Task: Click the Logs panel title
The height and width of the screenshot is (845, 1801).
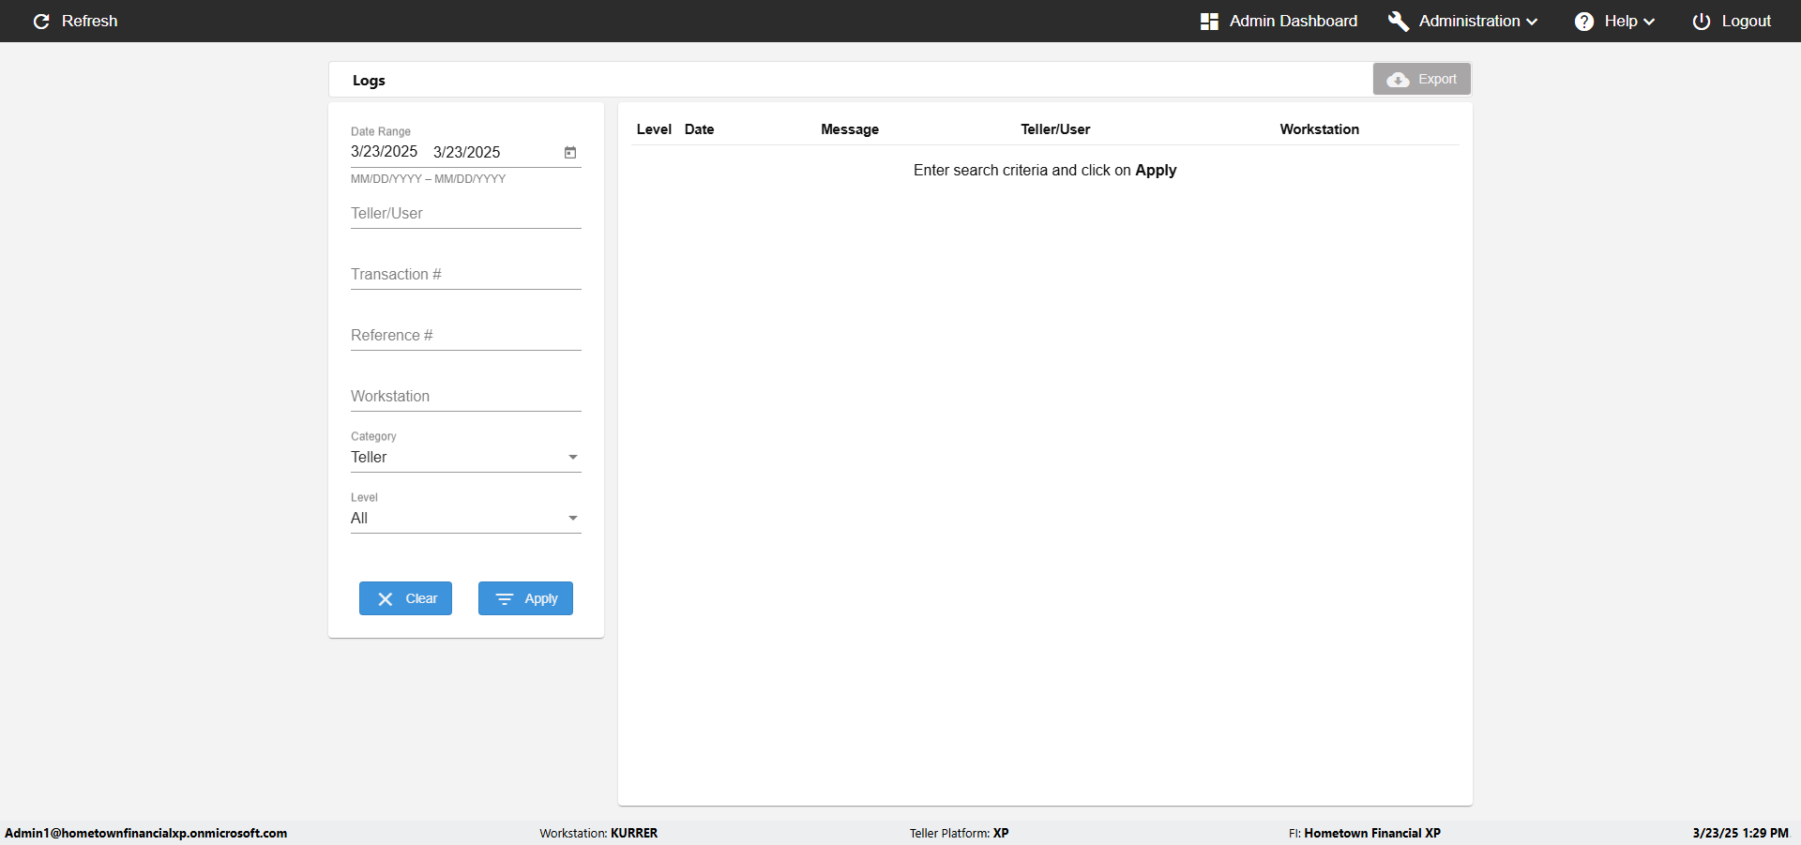Action: (369, 81)
